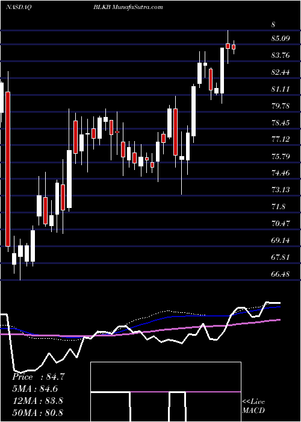
Task: Click the tall red candlestick at far left
Action: (x=8, y=169)
